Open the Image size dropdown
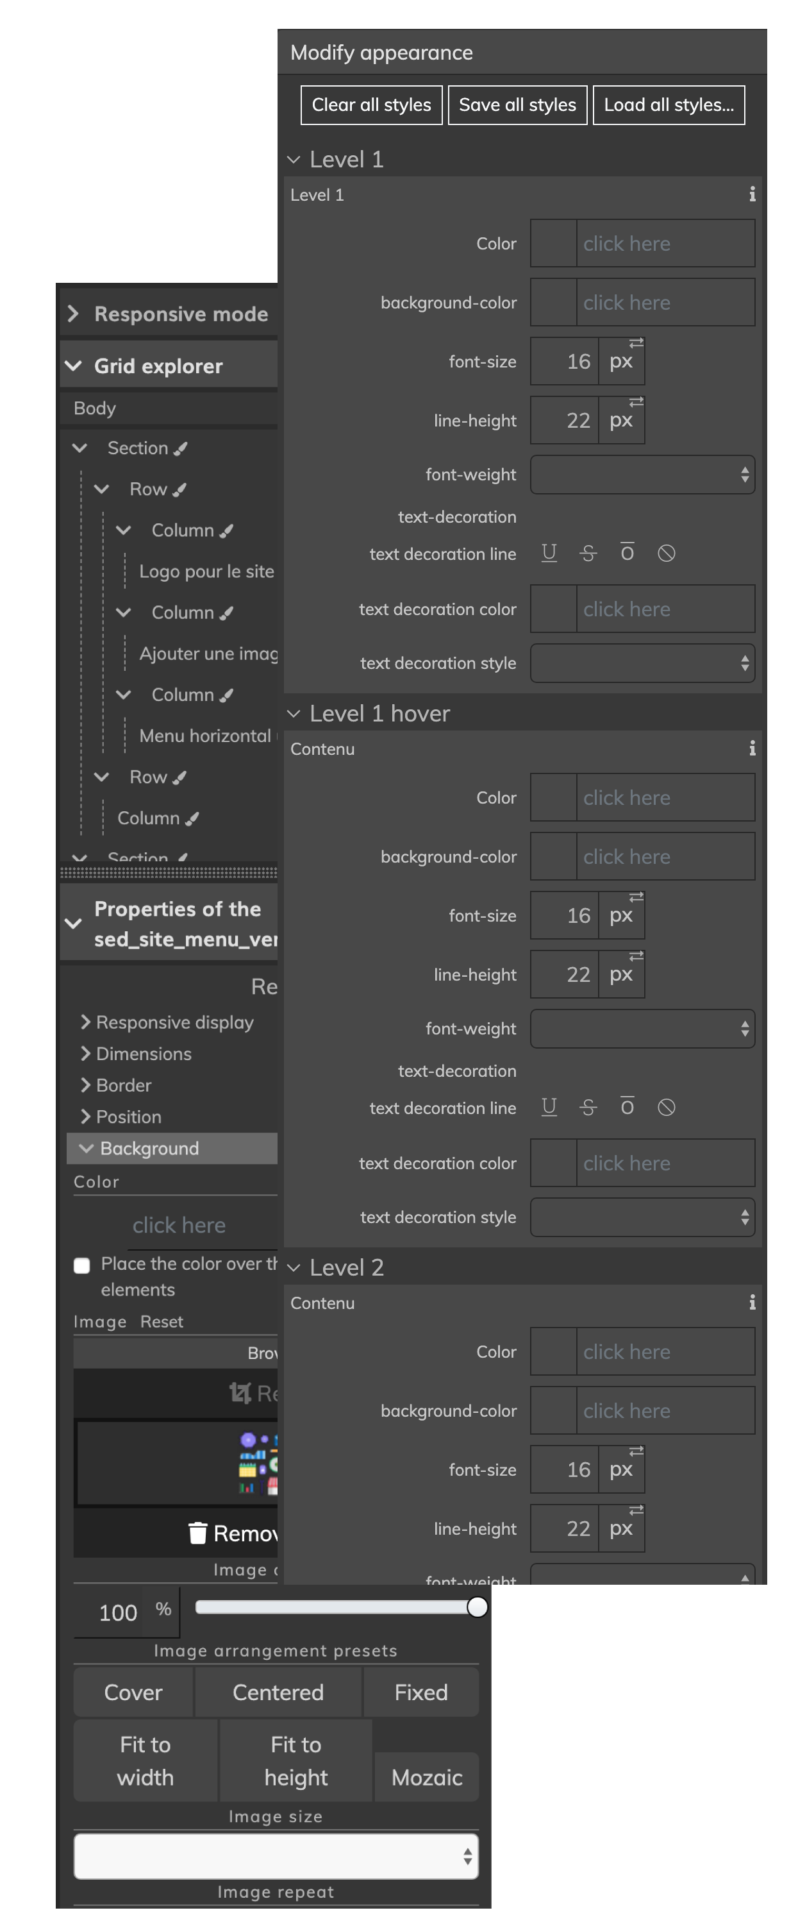This screenshot has height=1924, width=798. click(x=276, y=1856)
